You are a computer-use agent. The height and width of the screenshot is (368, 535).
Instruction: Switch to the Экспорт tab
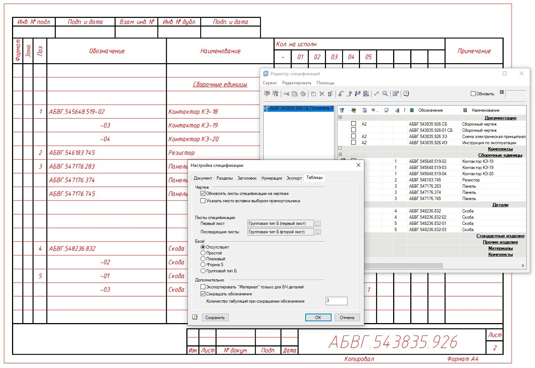(294, 178)
